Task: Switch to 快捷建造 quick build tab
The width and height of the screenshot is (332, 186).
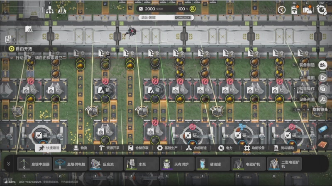Action: (x=48, y=148)
